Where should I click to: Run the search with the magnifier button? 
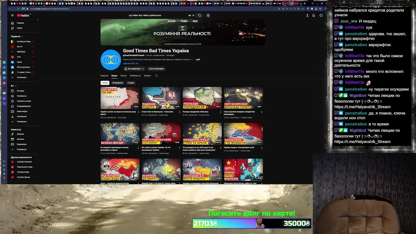coord(200,15)
